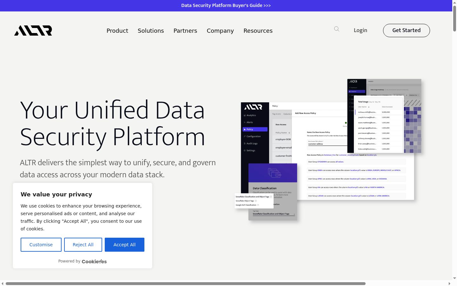Click the scroll-right arrow of the horizontal scrollbar
The height and width of the screenshot is (286, 457).
449,283
